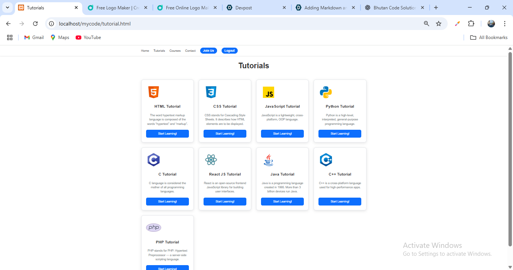
Task: Open the Home nav link
Action: click(145, 51)
